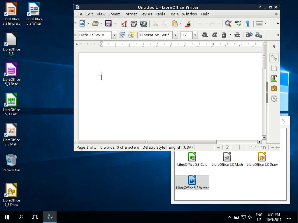The image size is (298, 223).
Task: Run the spelling checker
Action: (x=238, y=24)
